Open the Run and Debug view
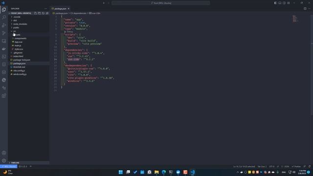The image size is (313, 176). click(4, 25)
